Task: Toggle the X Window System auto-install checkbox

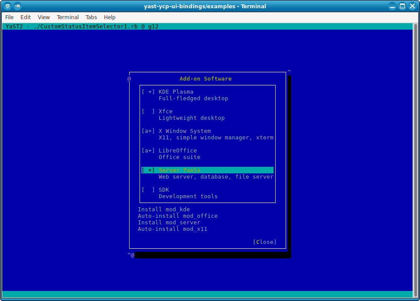Action: click(x=148, y=131)
